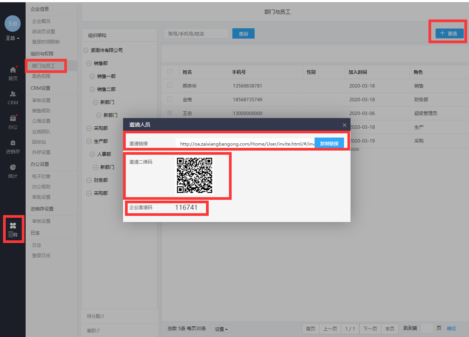Viewport: 469px width, 337px height.
Task: Open 销售规则 menu item
Action: [x=41, y=111]
